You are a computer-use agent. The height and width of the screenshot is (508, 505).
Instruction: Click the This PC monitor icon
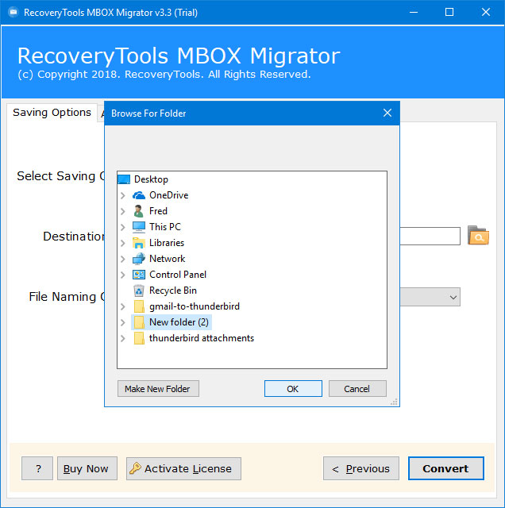[139, 227]
